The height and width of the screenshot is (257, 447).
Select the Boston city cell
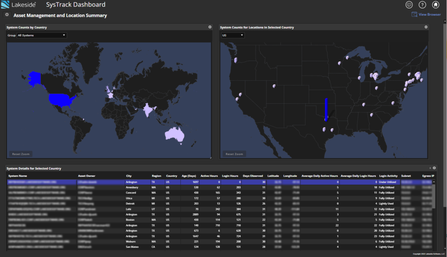pos(130,219)
